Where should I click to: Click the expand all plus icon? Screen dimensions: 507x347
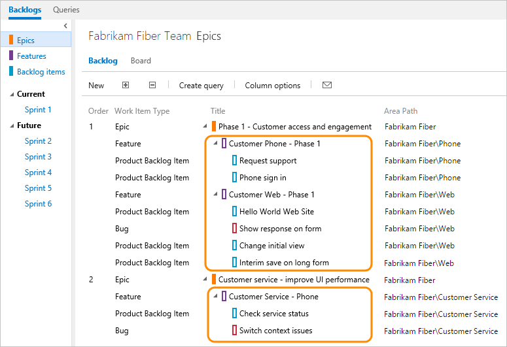pyautogui.click(x=126, y=85)
